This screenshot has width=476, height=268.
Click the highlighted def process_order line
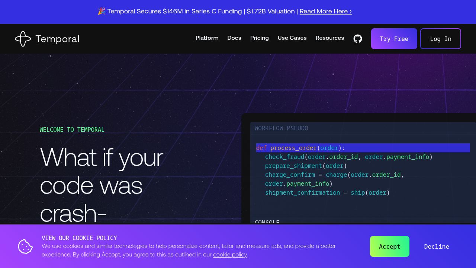[363, 148]
